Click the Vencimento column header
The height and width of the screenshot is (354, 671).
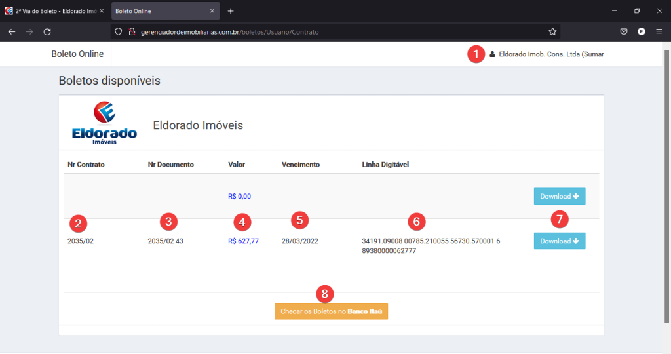point(300,165)
